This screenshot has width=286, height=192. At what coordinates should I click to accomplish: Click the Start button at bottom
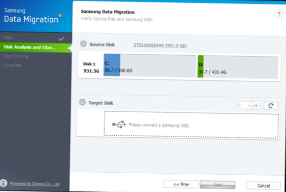217,185
